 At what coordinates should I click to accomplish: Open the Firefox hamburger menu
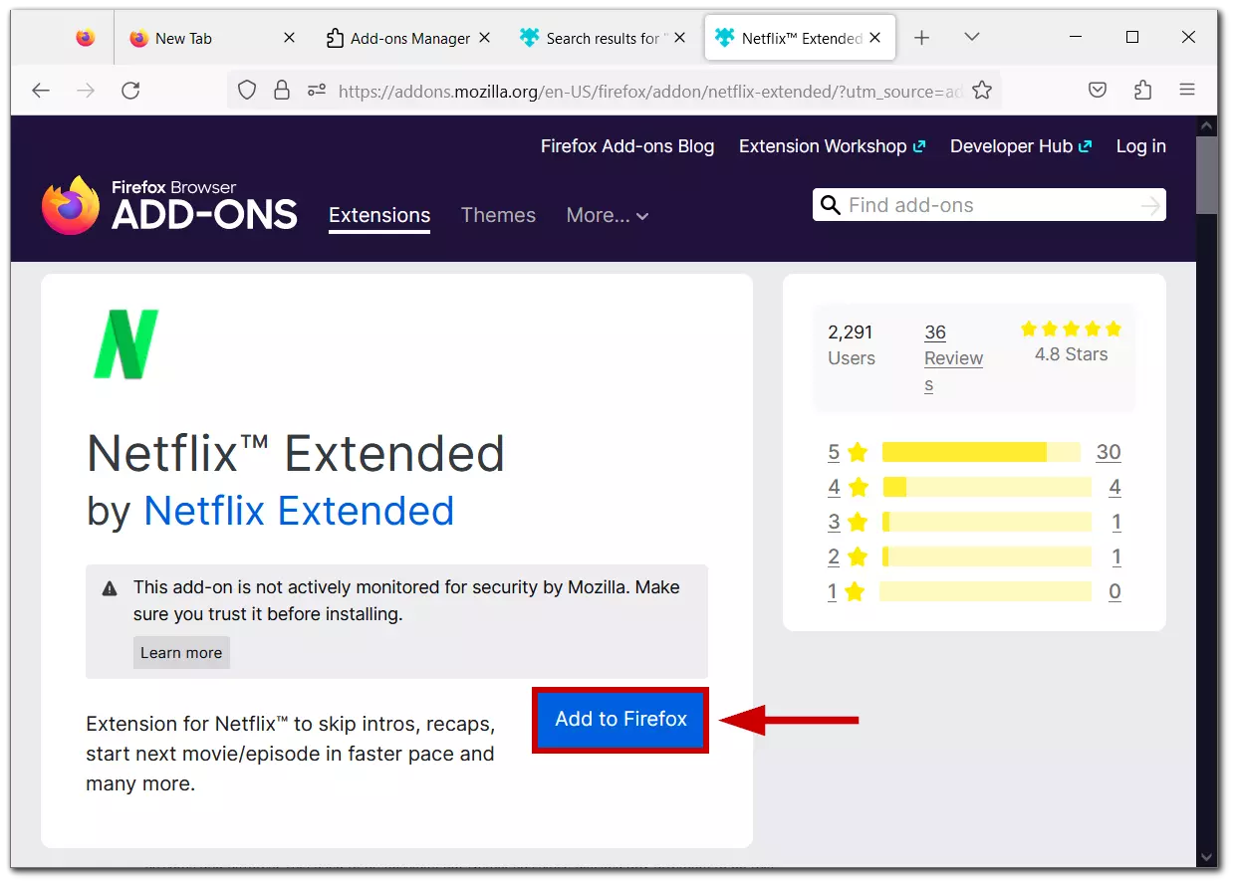tap(1187, 91)
